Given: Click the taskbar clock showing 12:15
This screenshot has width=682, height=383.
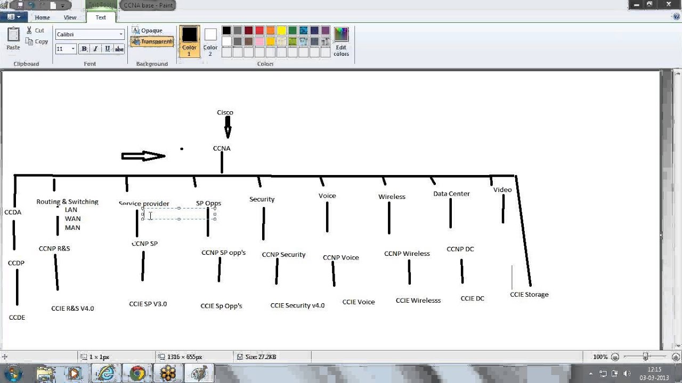Looking at the screenshot, I should (x=654, y=373).
